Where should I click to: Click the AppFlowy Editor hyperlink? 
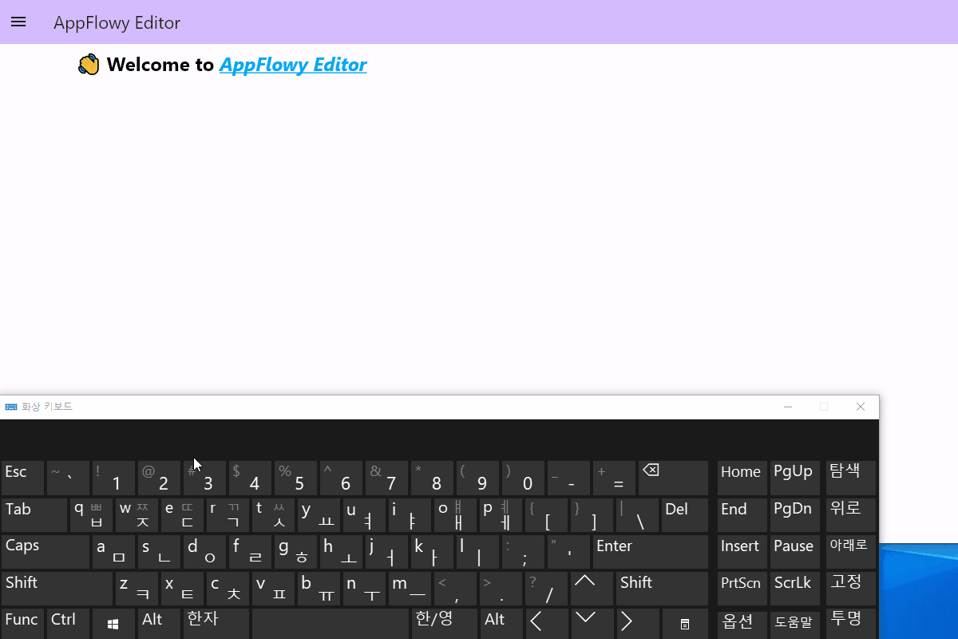pos(292,65)
